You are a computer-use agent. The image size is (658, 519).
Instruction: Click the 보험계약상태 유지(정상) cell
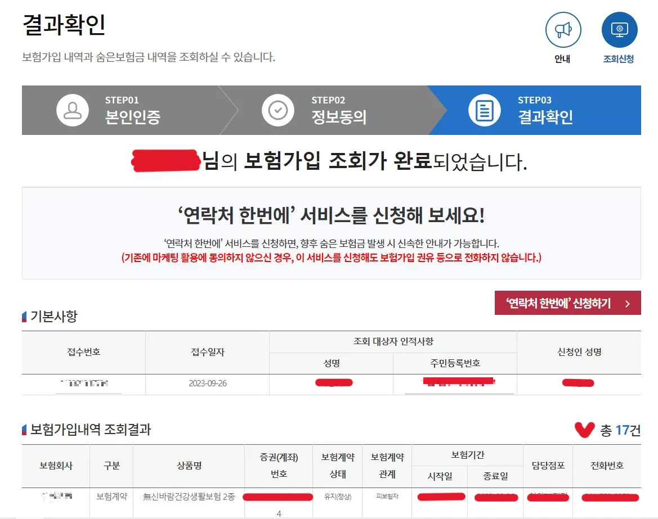[338, 497]
